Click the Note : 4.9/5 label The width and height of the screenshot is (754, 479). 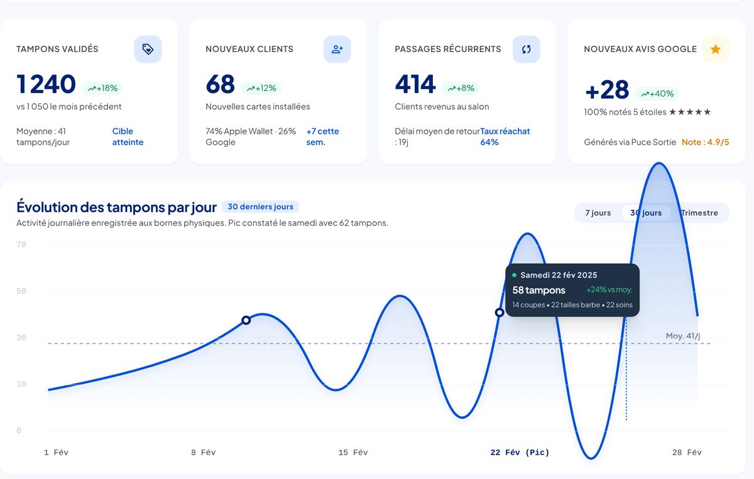click(x=706, y=143)
